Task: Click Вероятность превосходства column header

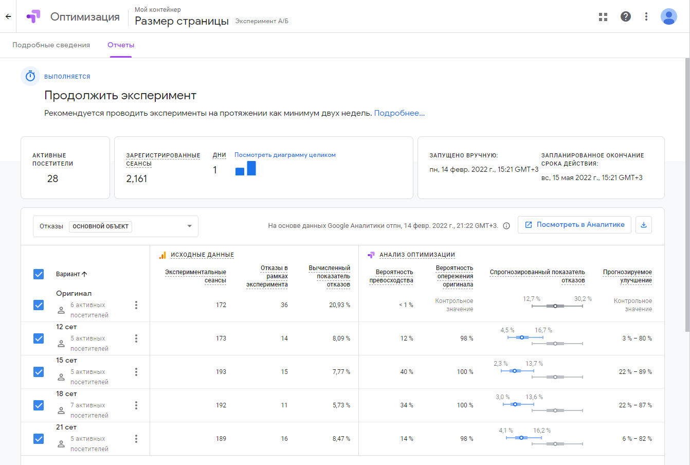Action: [x=391, y=276]
